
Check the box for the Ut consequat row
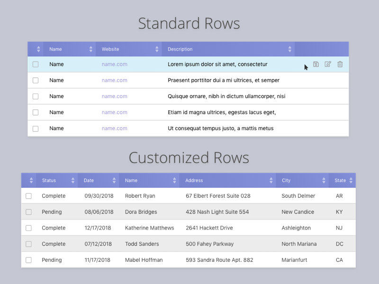coord(36,128)
